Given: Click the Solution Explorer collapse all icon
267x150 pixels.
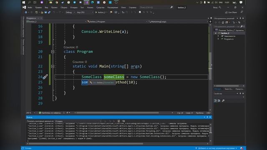Looking at the screenshot, I should 239,22.
